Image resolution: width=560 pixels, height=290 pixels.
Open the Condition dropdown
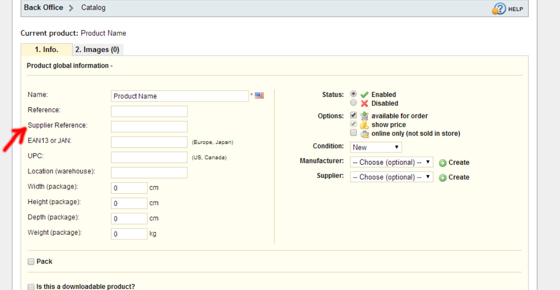(376, 147)
